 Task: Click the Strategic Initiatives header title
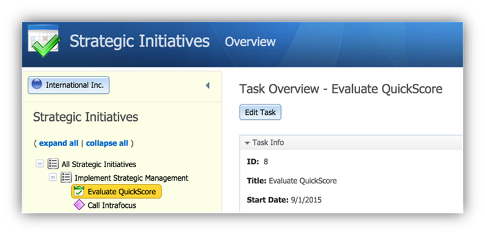140,41
